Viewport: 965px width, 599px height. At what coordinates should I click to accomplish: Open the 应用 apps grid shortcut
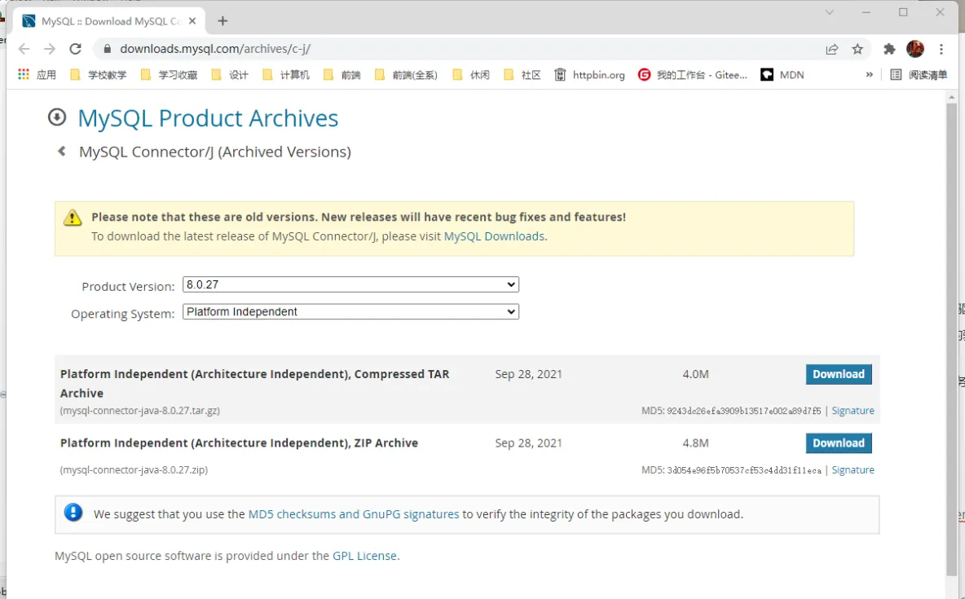[37, 75]
